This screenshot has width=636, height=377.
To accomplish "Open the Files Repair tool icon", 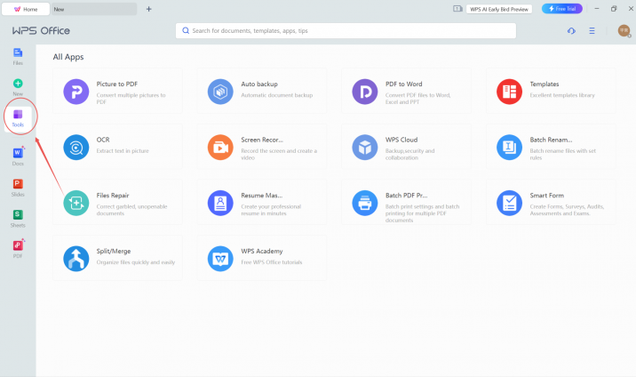I will click(x=76, y=203).
